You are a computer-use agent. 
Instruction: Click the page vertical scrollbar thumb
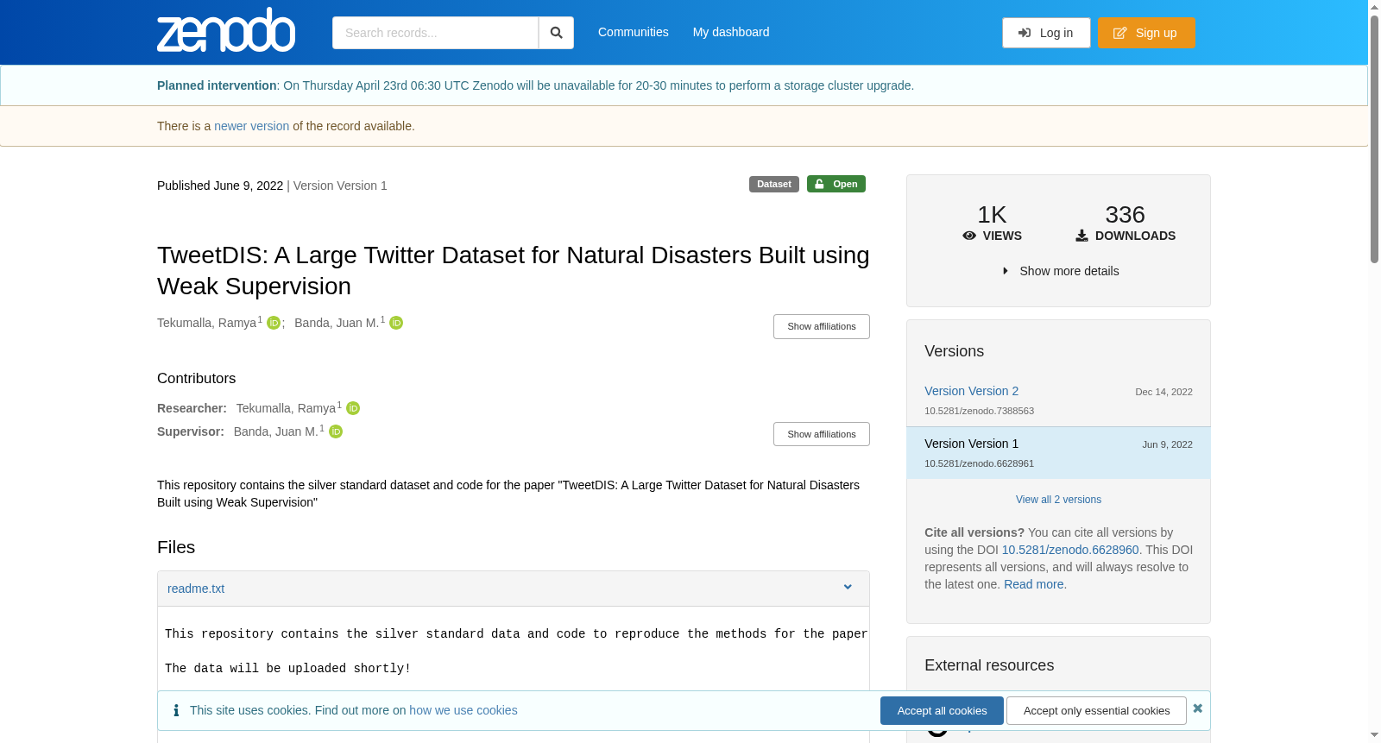click(x=1374, y=138)
